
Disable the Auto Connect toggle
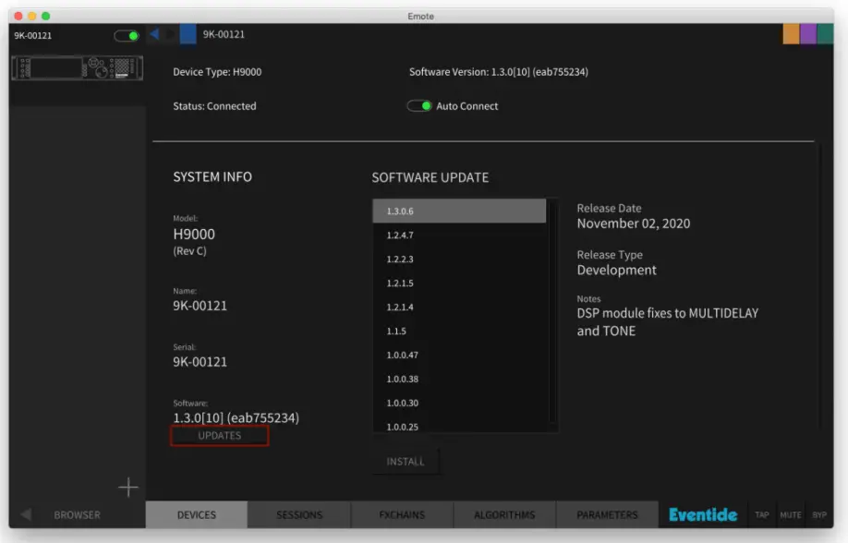click(x=420, y=106)
